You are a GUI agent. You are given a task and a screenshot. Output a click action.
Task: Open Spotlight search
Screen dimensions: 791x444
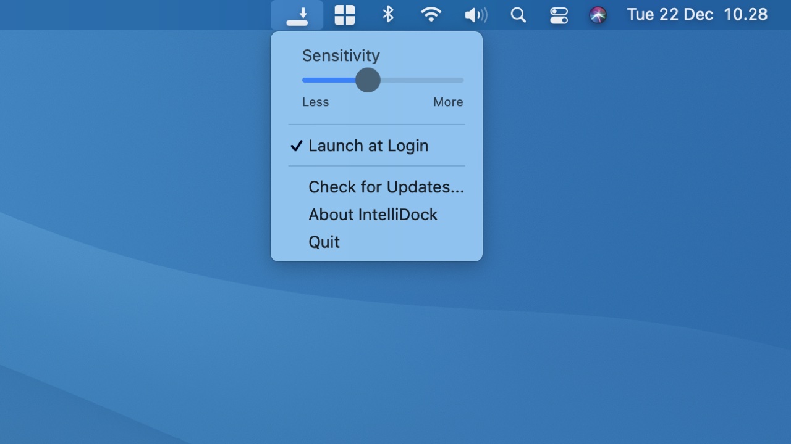(x=518, y=14)
